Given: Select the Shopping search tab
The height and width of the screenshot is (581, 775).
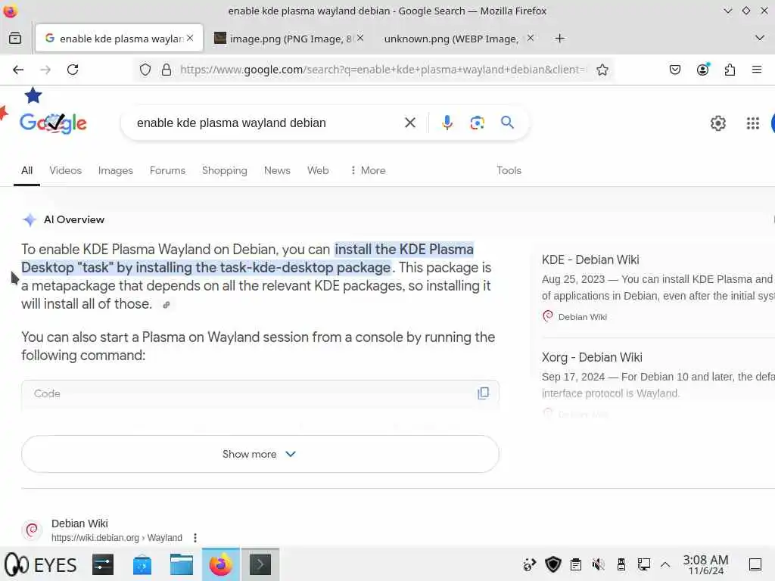Looking at the screenshot, I should pyautogui.click(x=224, y=170).
